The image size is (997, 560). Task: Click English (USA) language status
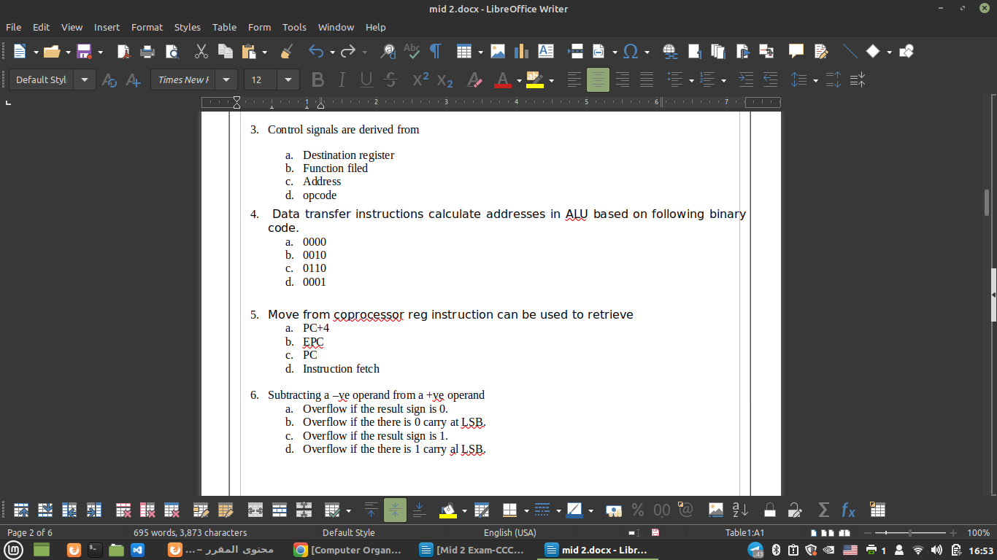[x=510, y=532]
